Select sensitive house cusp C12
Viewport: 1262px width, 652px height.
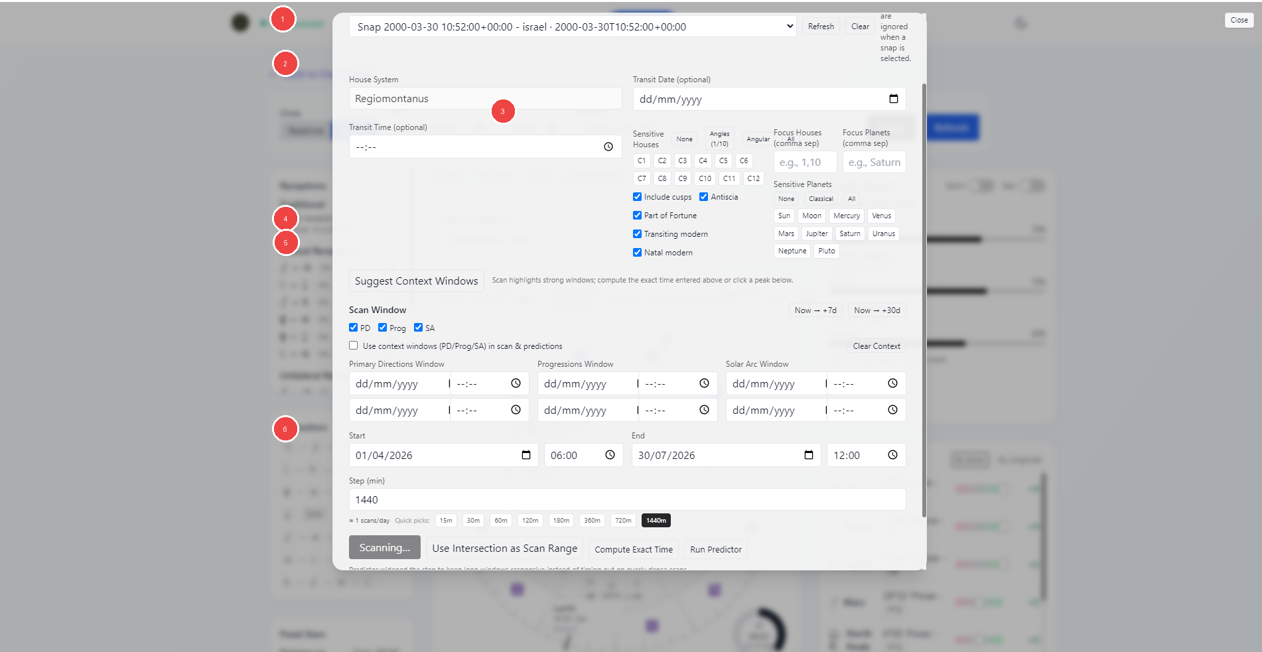[x=753, y=178]
